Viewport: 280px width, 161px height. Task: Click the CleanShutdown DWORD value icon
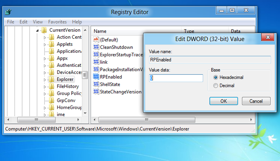point(96,47)
